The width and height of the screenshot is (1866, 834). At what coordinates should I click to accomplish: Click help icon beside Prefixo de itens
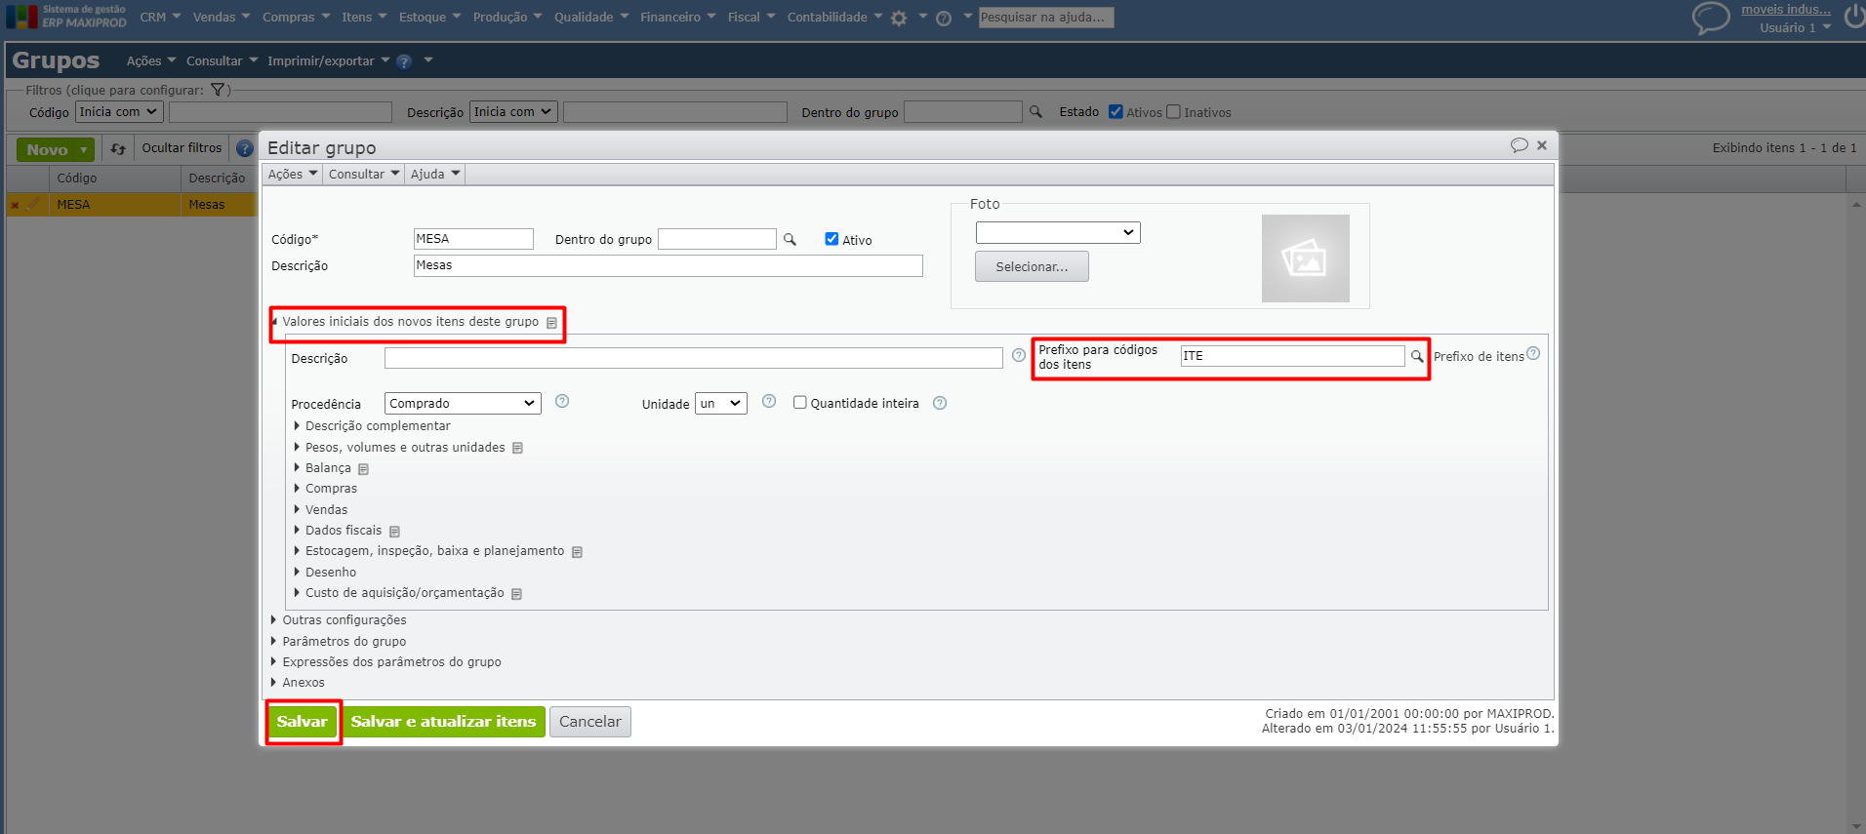pos(1533,353)
